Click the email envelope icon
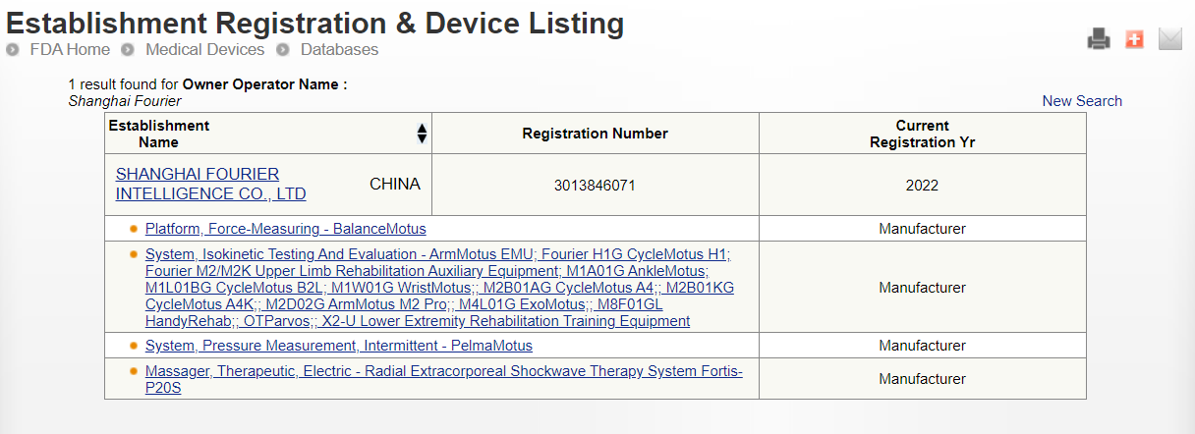The height and width of the screenshot is (434, 1195). point(1169,39)
